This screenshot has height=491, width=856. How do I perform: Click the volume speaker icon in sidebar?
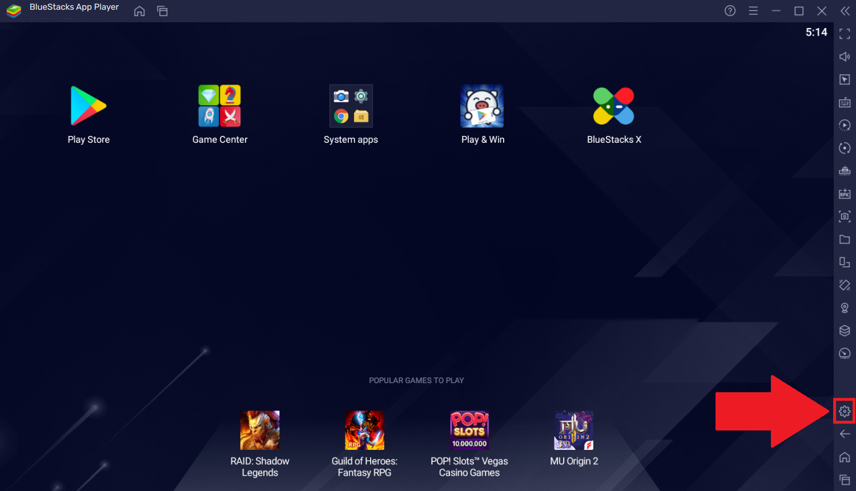point(845,57)
